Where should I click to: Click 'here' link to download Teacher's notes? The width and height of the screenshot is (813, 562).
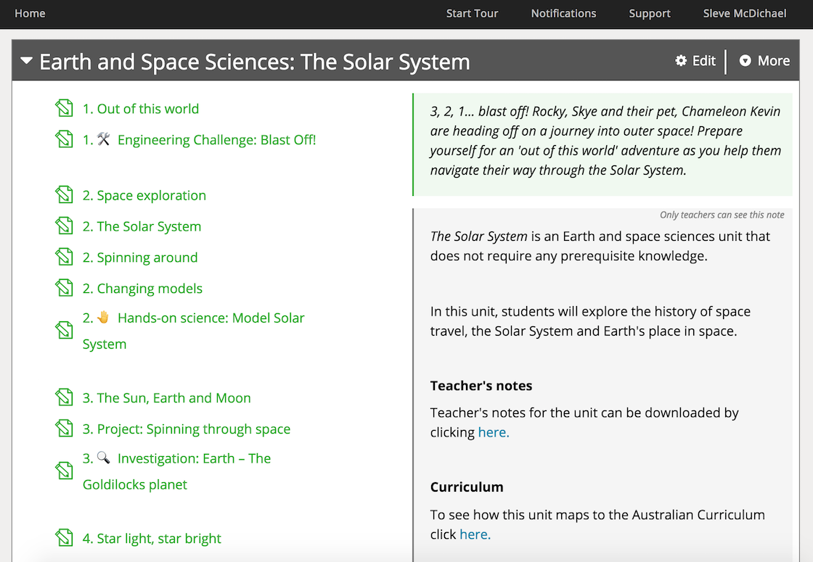click(493, 432)
